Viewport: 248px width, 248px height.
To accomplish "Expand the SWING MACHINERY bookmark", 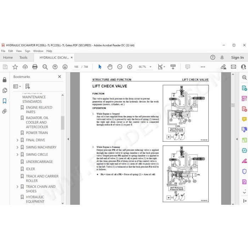I will coord(17,147).
